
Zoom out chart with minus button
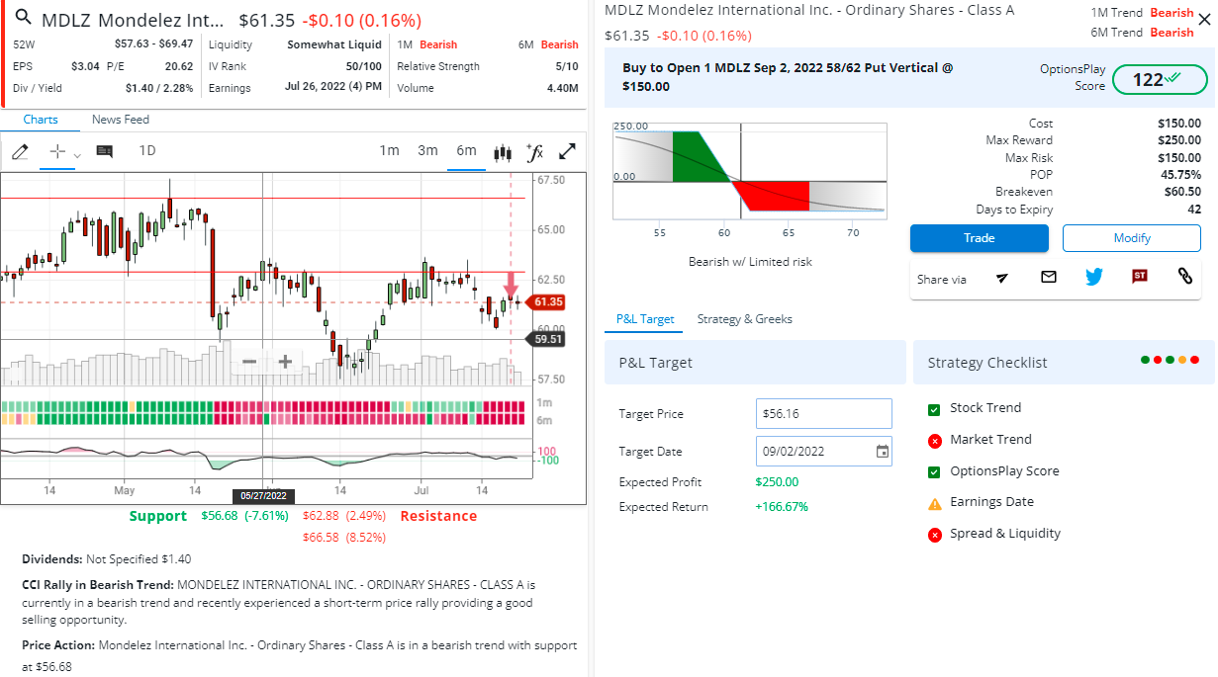tap(249, 362)
